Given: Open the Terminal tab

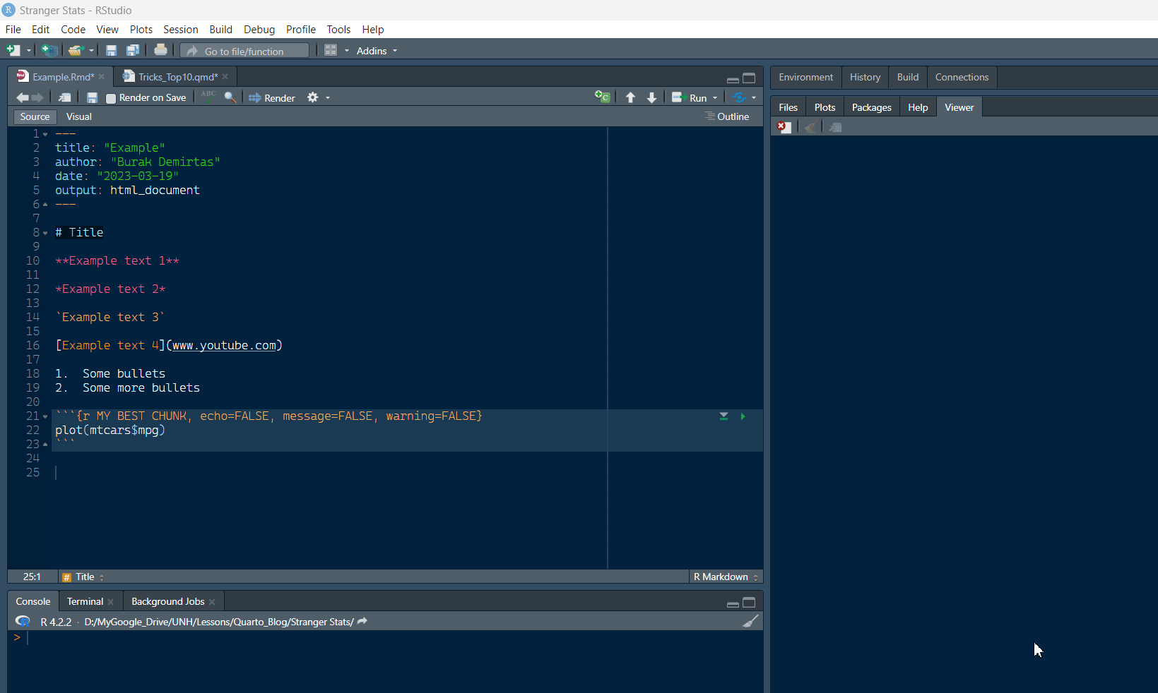Looking at the screenshot, I should point(85,601).
